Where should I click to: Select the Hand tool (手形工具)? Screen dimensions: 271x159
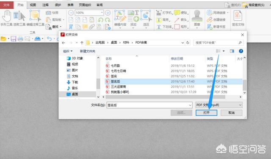click(6, 18)
